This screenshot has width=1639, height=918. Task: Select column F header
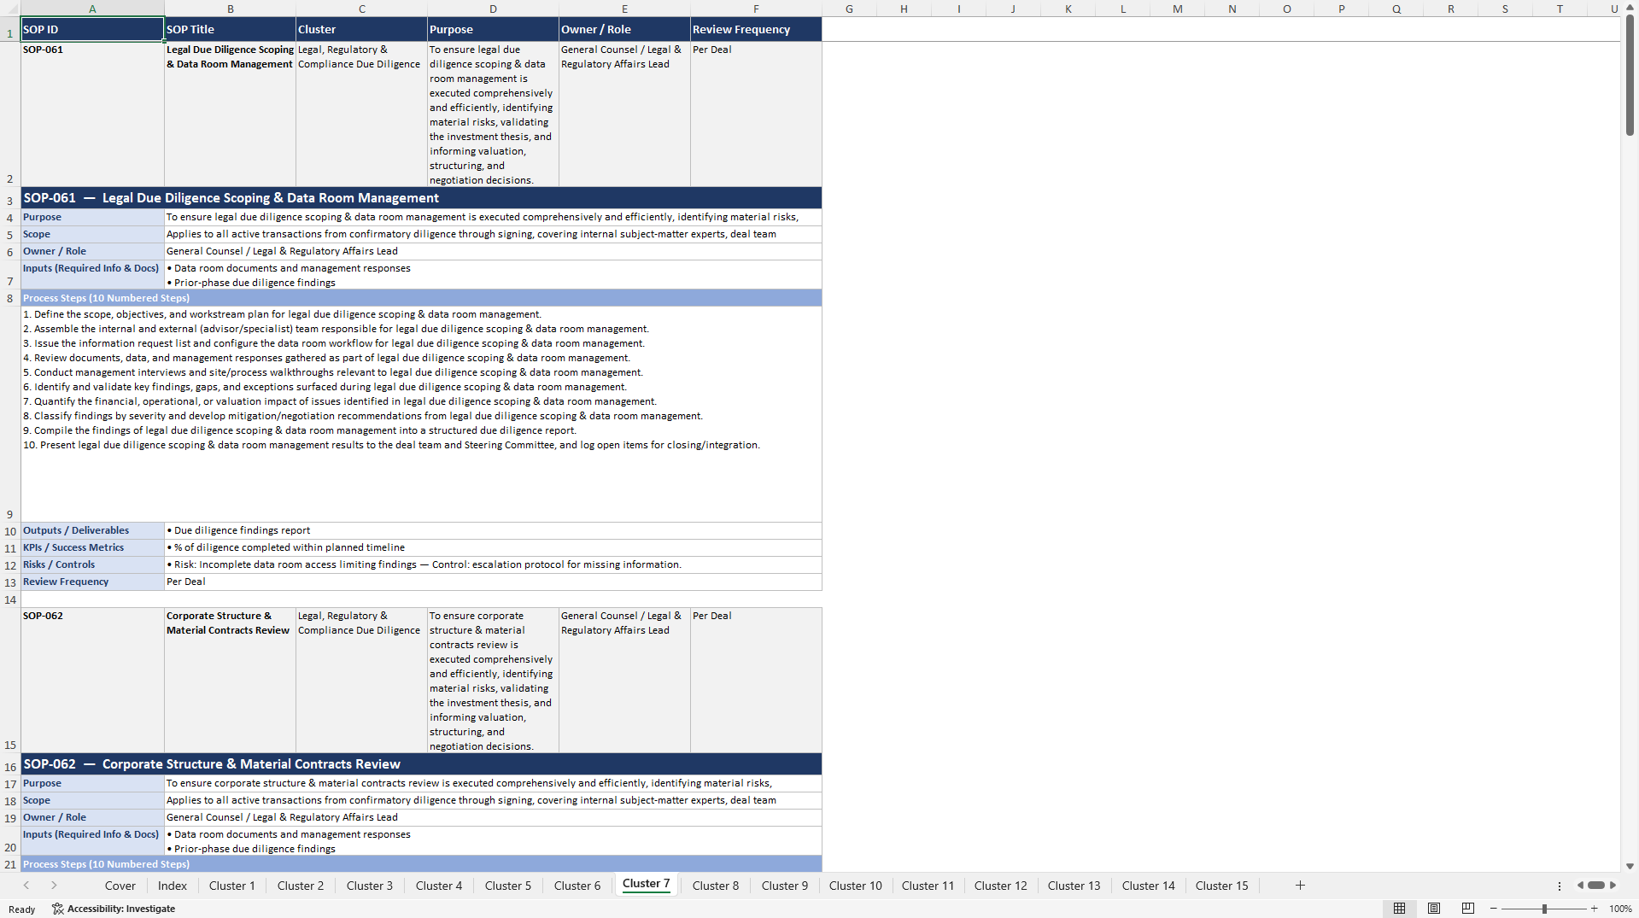coord(756,9)
